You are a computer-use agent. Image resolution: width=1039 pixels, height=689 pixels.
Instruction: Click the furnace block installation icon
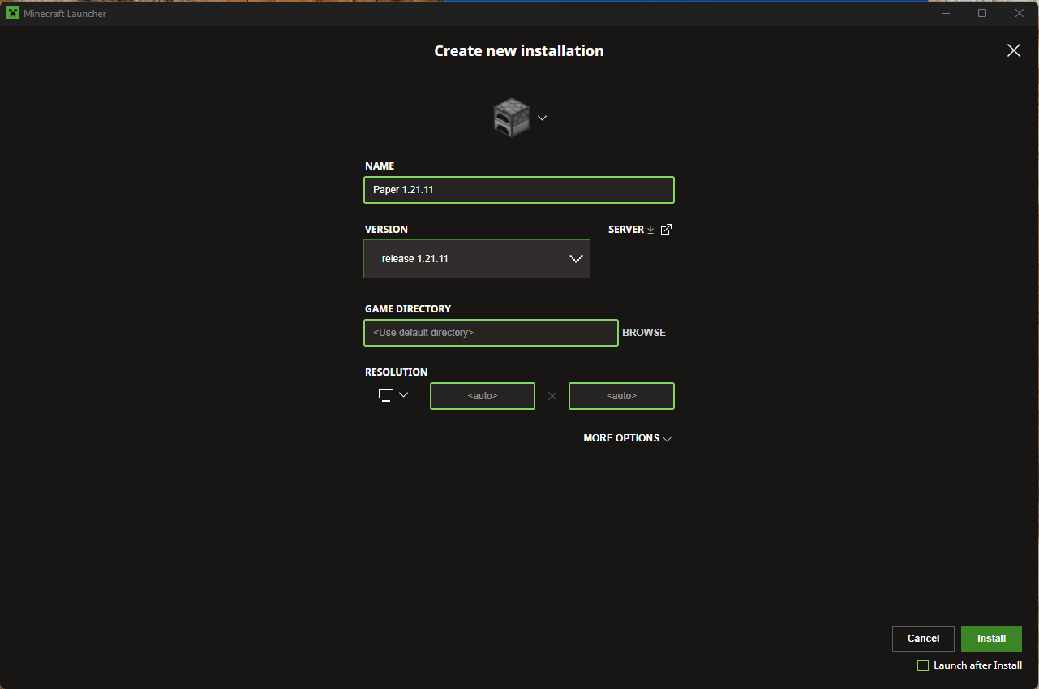click(512, 118)
